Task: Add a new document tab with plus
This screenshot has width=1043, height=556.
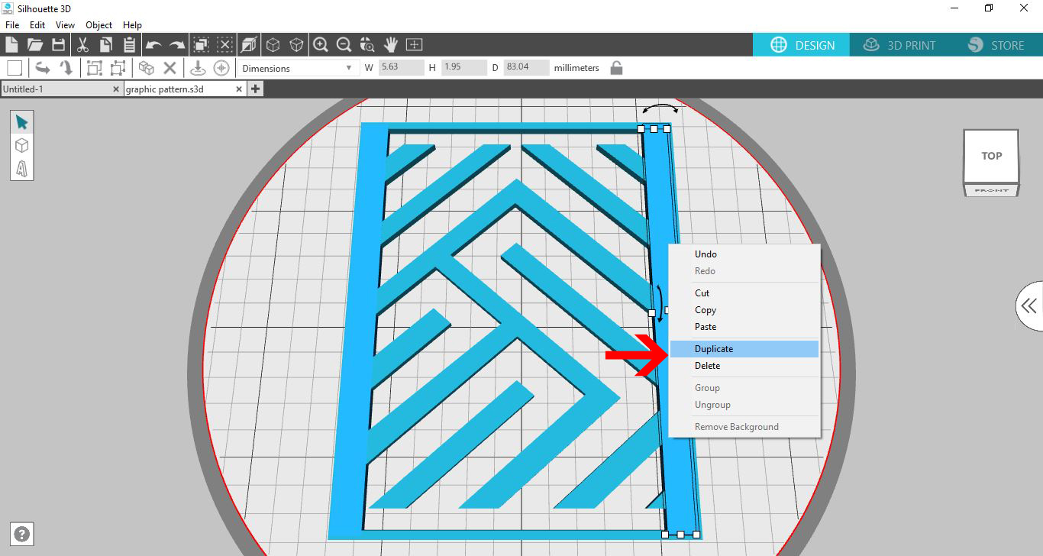Action: pyautogui.click(x=255, y=89)
